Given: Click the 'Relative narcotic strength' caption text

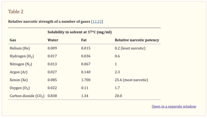Looking at the screenshot, I should coord(49,21).
